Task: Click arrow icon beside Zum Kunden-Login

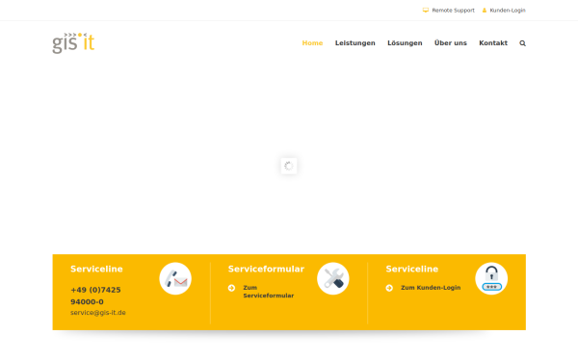Action: [x=389, y=288]
